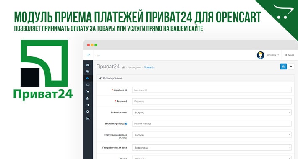Open the Customers user sidebar icon
Screen dimensions: 298x159
click(88, 98)
